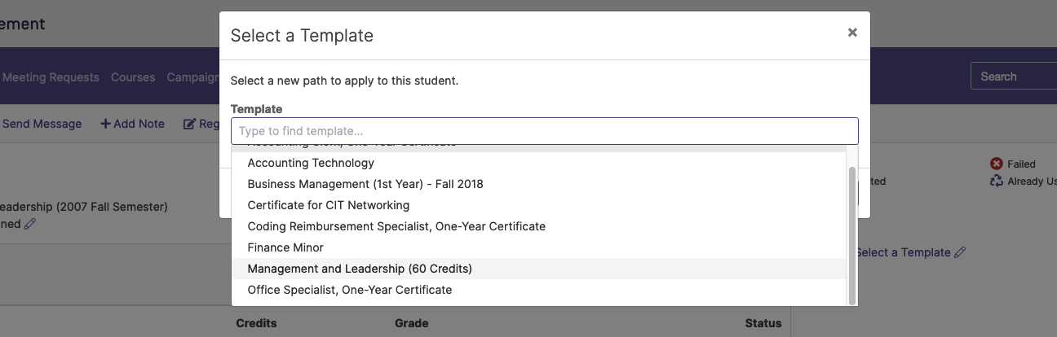This screenshot has width=1057, height=337.
Task: Close the Select a Template dialog
Action: [852, 33]
